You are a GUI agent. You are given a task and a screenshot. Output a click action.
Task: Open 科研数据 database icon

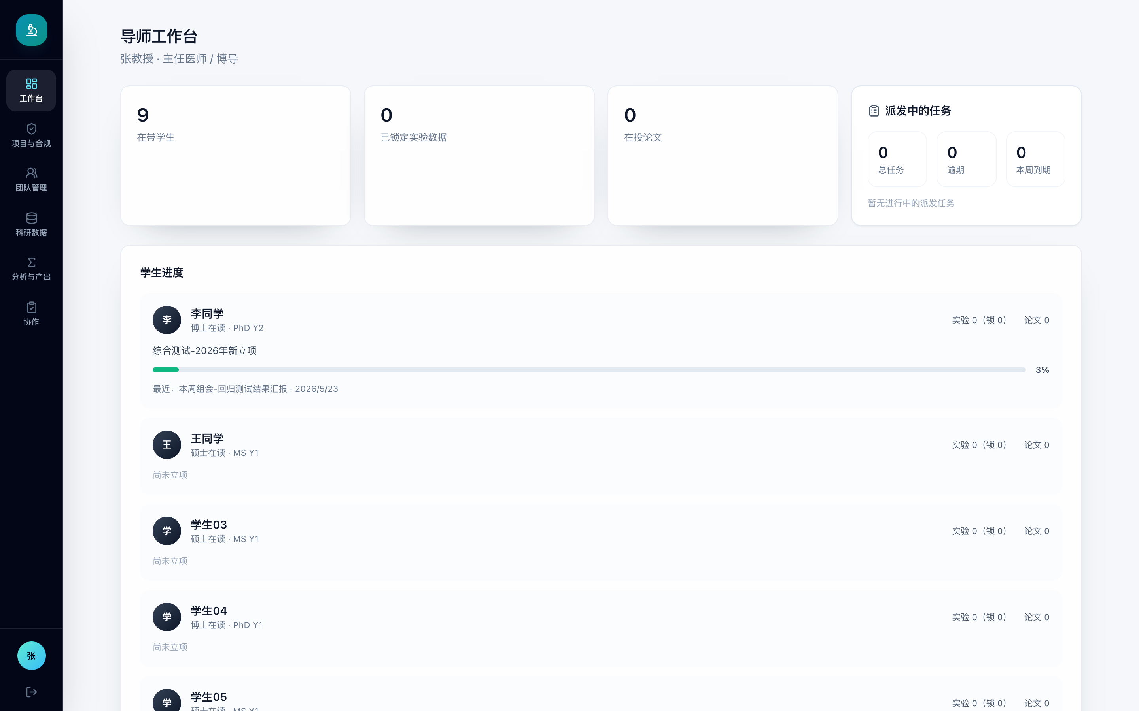pos(32,218)
